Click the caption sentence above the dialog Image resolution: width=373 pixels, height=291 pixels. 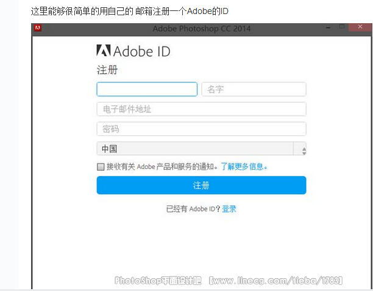coord(130,11)
